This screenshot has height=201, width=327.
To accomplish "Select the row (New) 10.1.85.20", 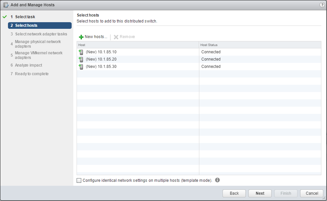I will (x=199, y=59).
